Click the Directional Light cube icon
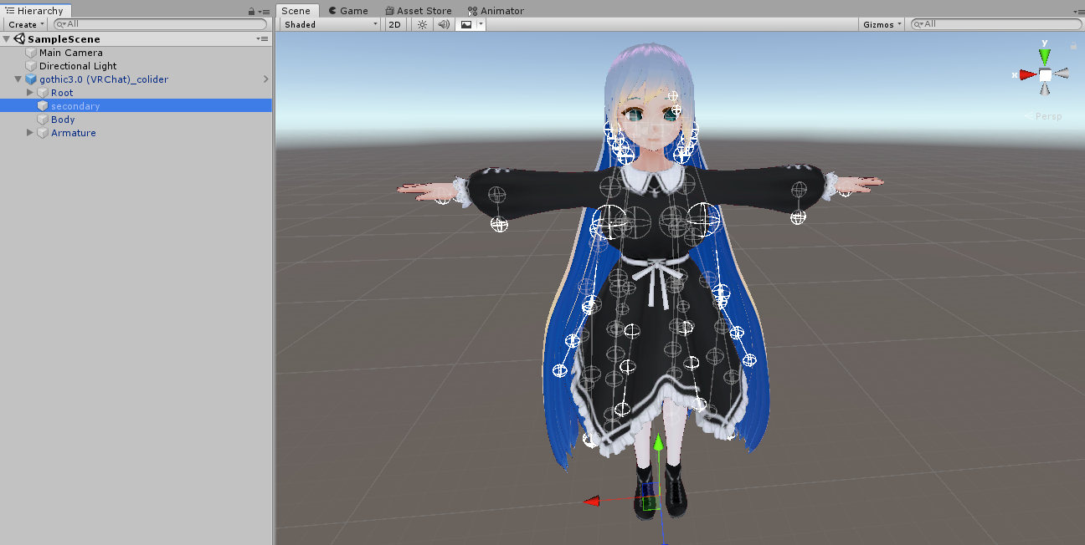1085x545 pixels. point(31,66)
